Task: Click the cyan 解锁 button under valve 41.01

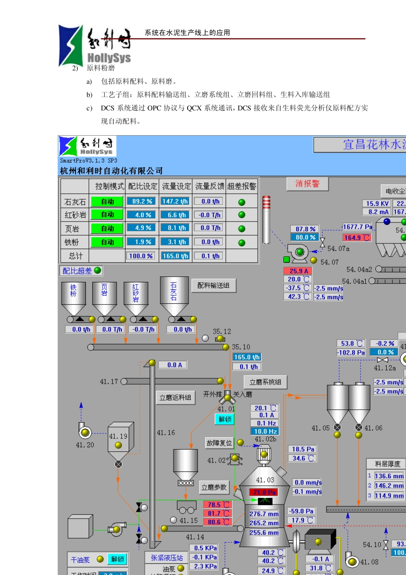Action: 225,419
